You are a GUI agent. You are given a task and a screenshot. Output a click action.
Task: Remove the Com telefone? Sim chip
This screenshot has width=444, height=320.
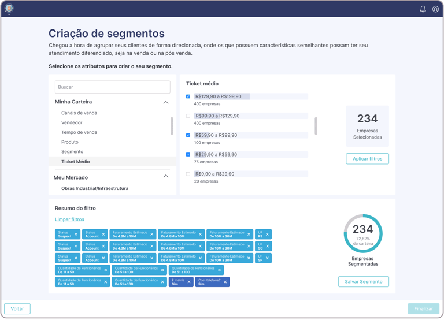[x=225, y=282]
